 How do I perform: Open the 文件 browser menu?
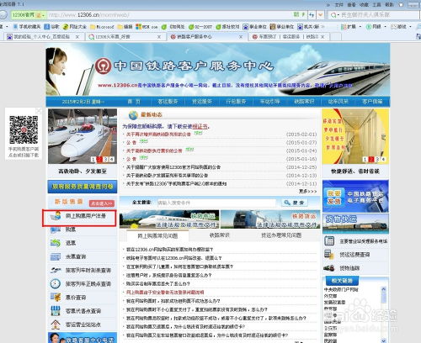pos(339,4)
